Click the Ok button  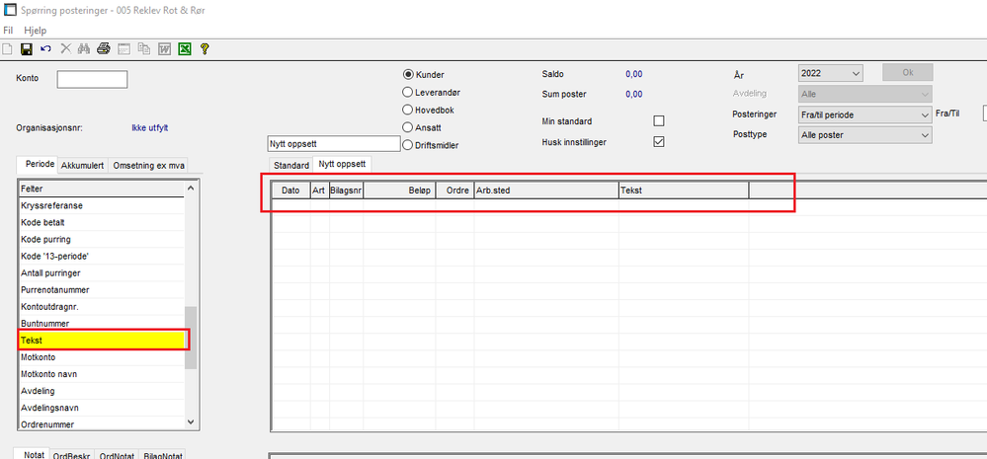point(907,72)
